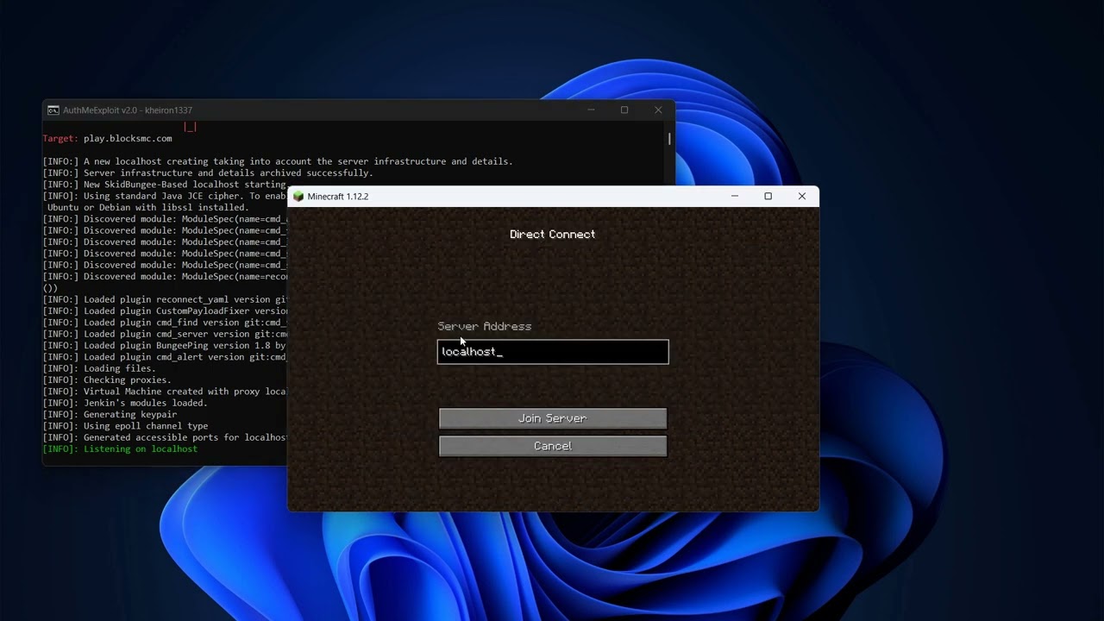Image resolution: width=1104 pixels, height=621 pixels.
Task: Click 'Using standard Java JCE cipher' line
Action: [165, 196]
